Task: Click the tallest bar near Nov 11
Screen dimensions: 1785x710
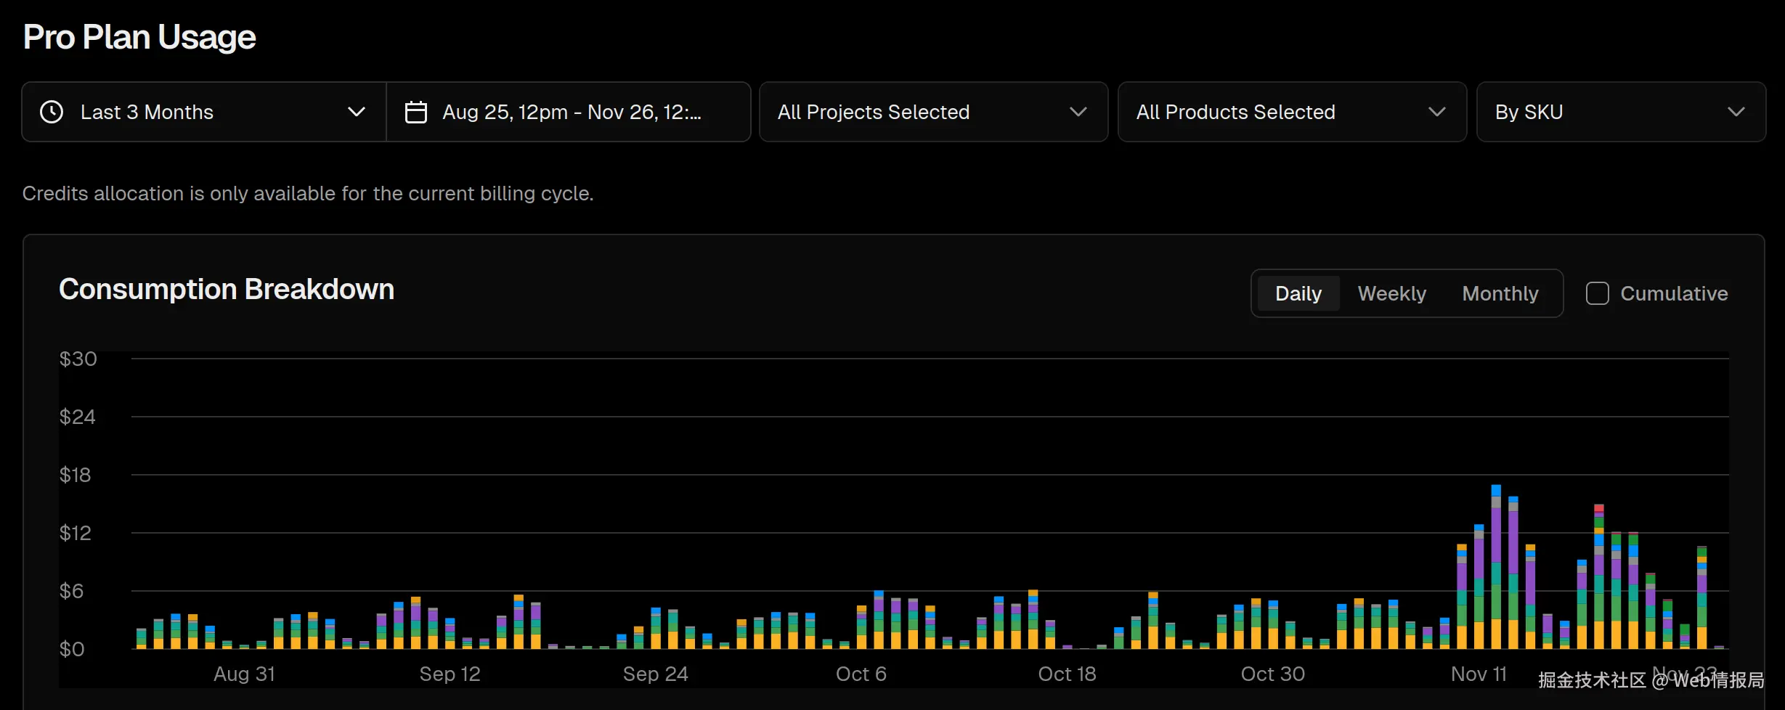Action: point(1496,566)
